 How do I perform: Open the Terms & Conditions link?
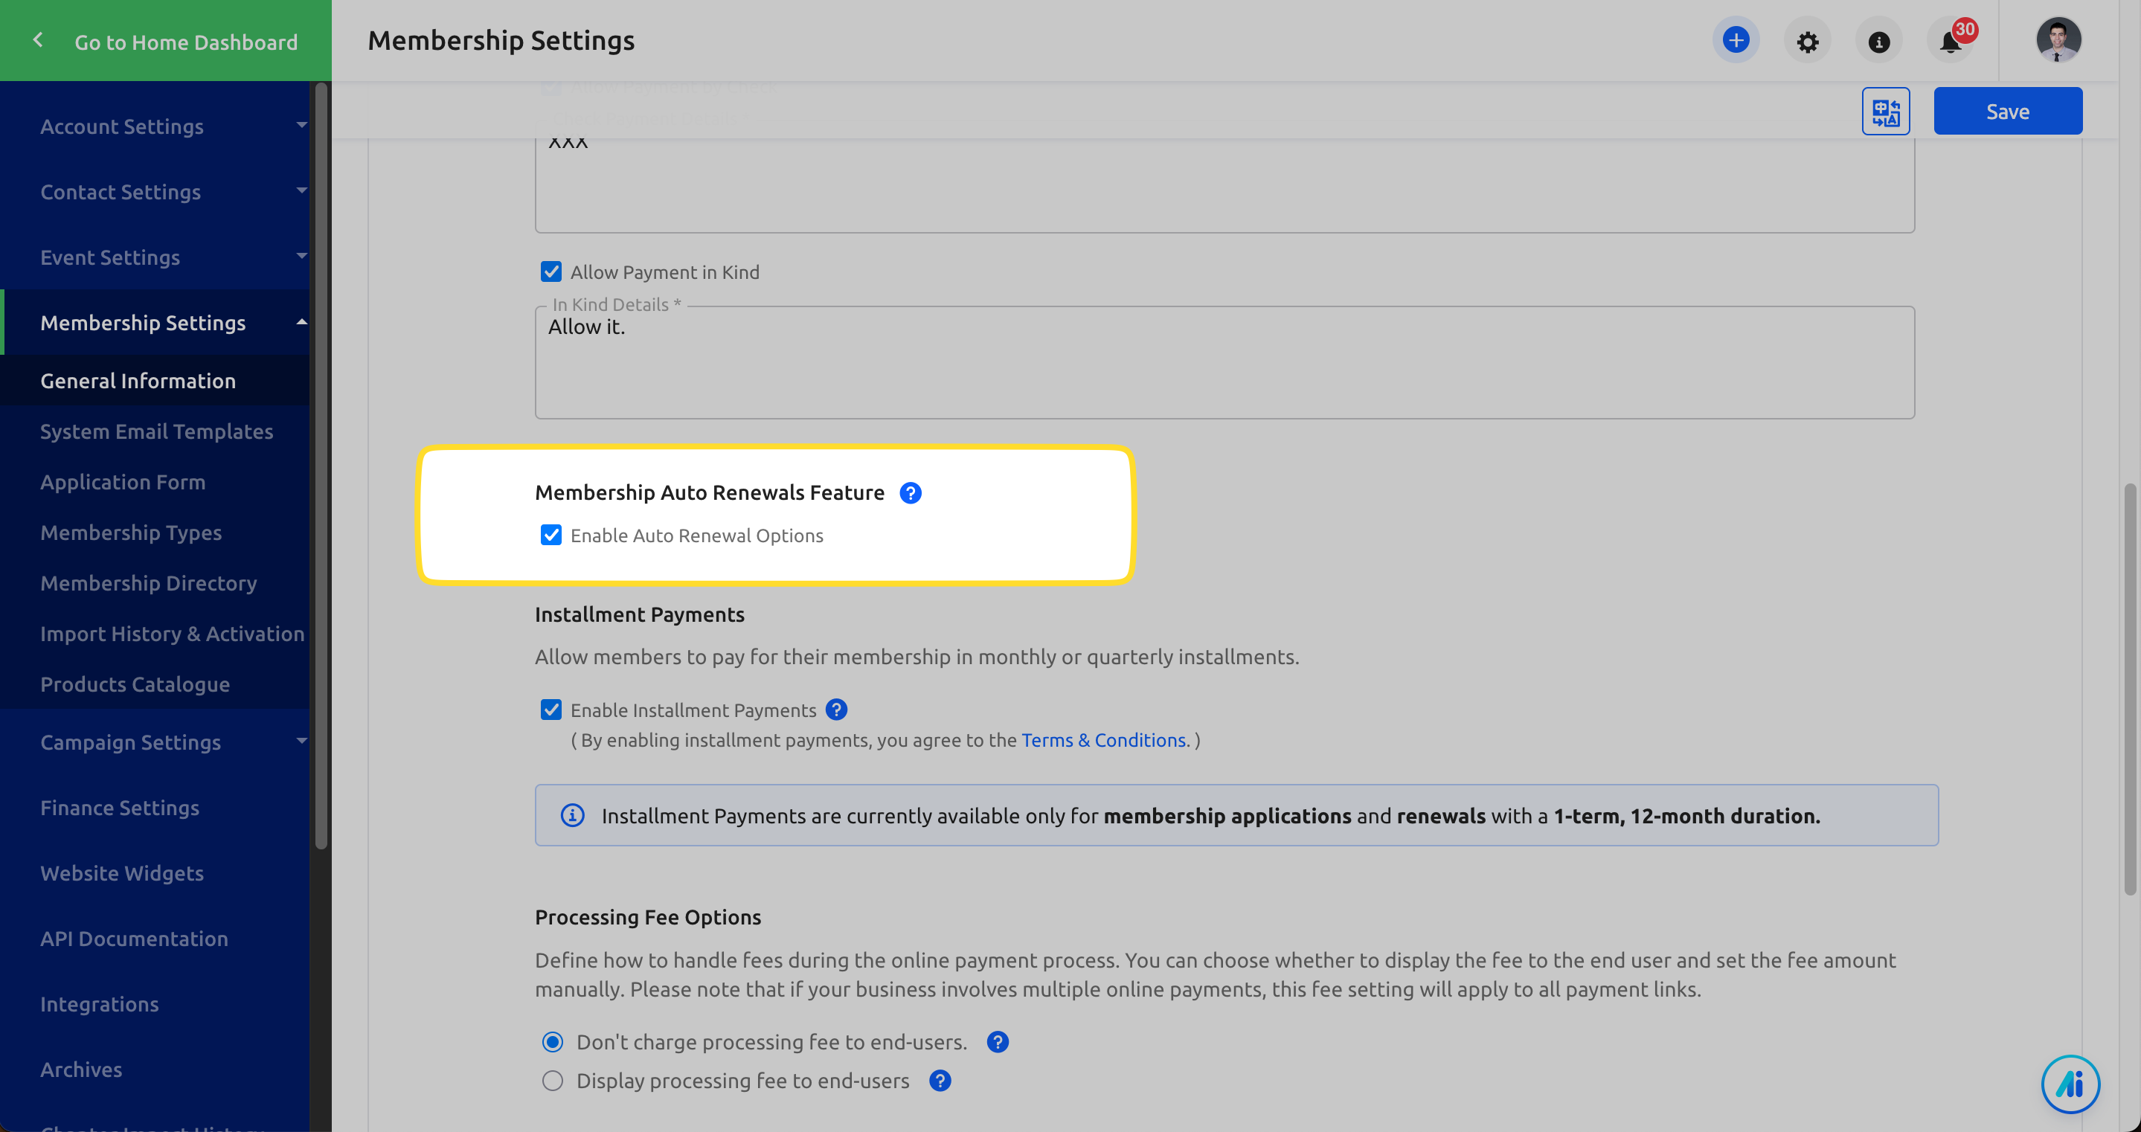pos(1104,741)
